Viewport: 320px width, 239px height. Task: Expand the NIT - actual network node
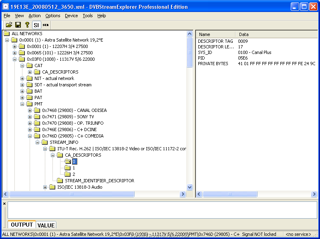[22, 78]
